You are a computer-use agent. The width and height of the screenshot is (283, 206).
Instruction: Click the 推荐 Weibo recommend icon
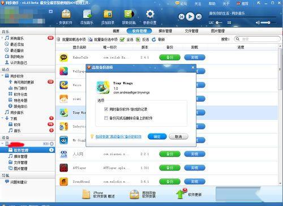[243, 3]
